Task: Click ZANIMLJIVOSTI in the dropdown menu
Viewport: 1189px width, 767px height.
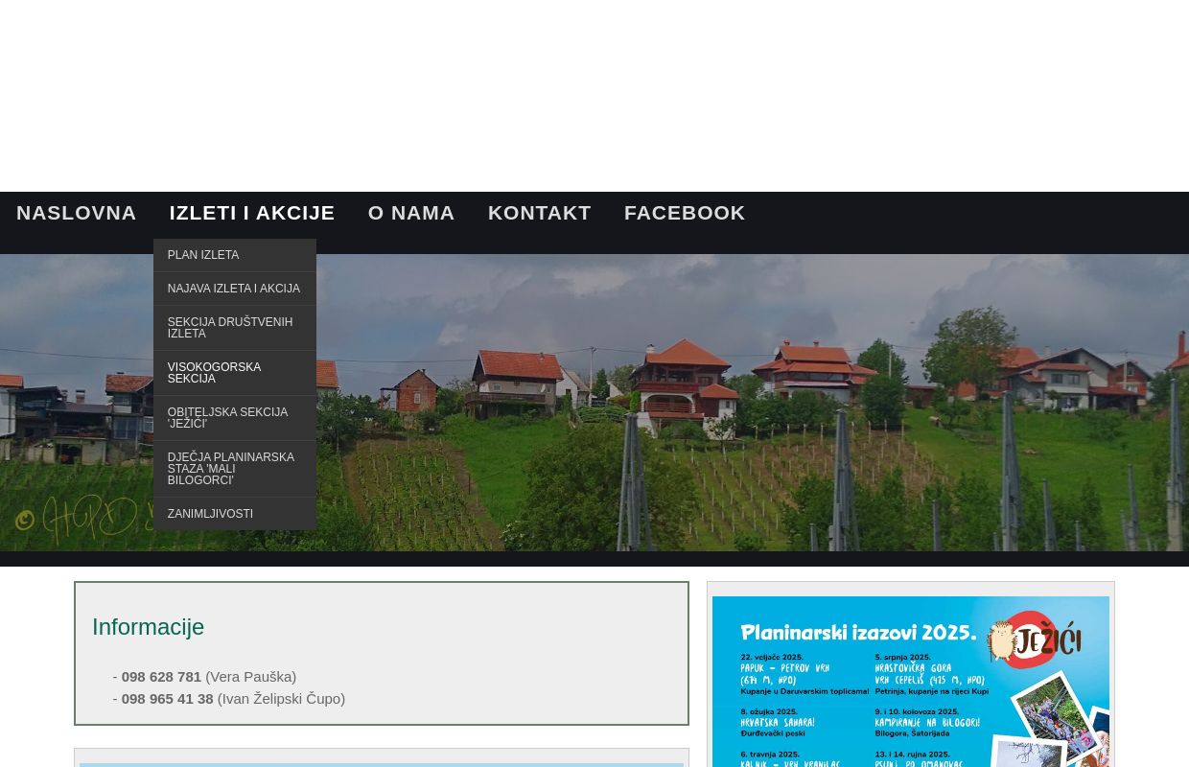Action: [210, 514]
